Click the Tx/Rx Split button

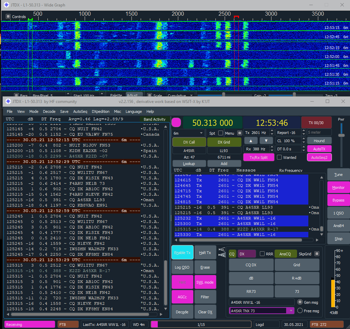coord(258,158)
